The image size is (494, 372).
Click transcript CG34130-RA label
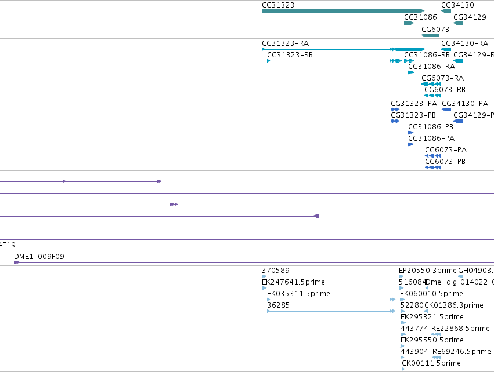tap(465, 43)
